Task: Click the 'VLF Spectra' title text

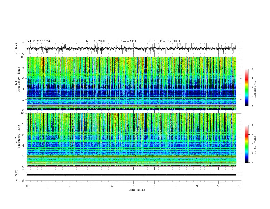Action: pyautogui.click(x=39, y=41)
